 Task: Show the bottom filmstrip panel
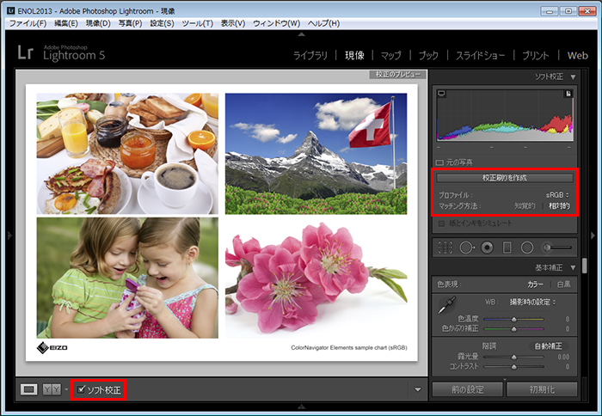tap(302, 407)
